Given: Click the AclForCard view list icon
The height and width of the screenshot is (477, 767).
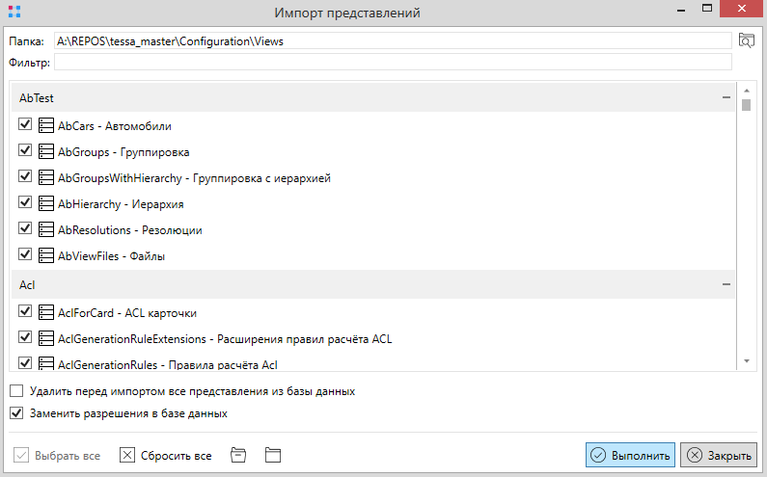Looking at the screenshot, I should (46, 312).
